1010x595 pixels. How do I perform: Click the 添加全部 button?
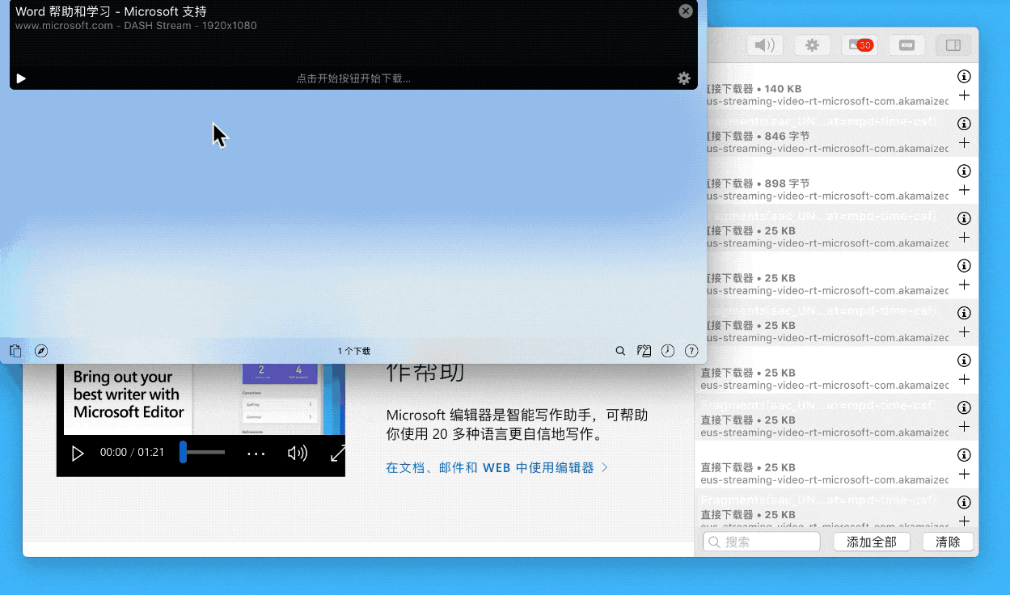coord(872,542)
